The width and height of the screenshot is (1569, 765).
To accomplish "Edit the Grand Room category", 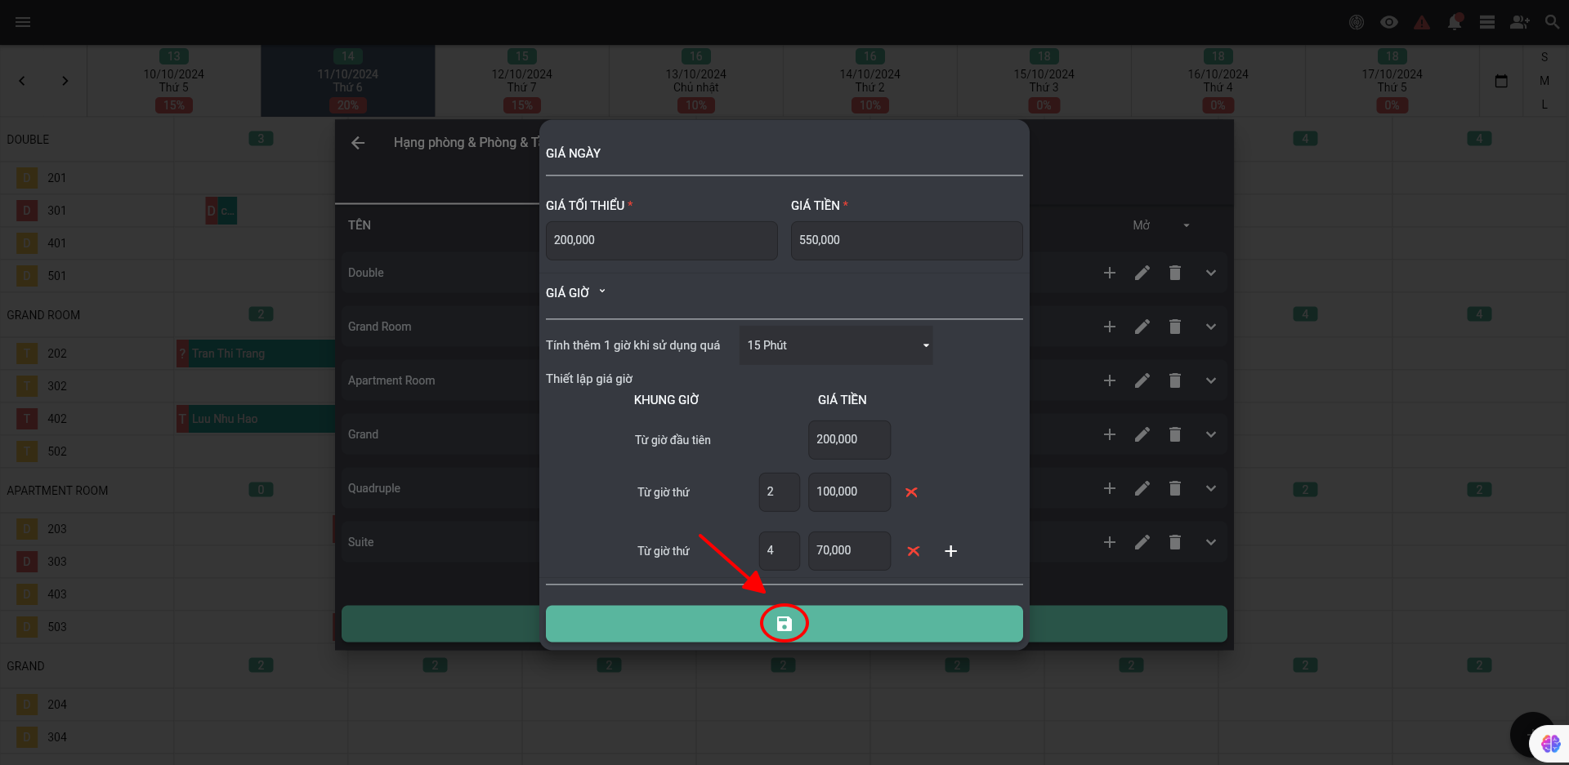I will point(1142,327).
